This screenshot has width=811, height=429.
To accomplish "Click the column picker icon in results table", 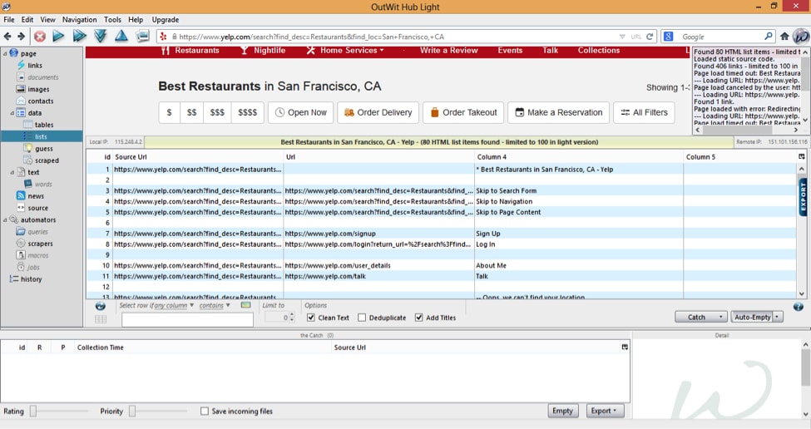I will [x=801, y=156].
